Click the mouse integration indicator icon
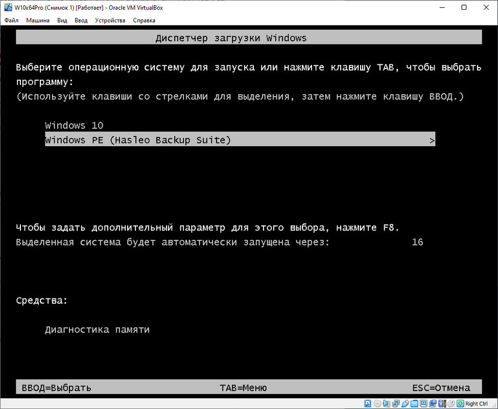 click(x=452, y=403)
